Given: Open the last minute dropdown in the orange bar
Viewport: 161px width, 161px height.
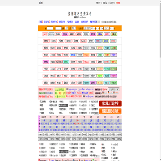Looking at the screenshot, I should [112, 28].
